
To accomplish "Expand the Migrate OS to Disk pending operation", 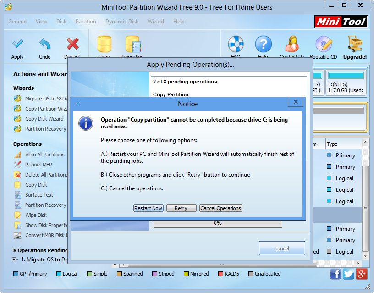I will (x=14, y=259).
